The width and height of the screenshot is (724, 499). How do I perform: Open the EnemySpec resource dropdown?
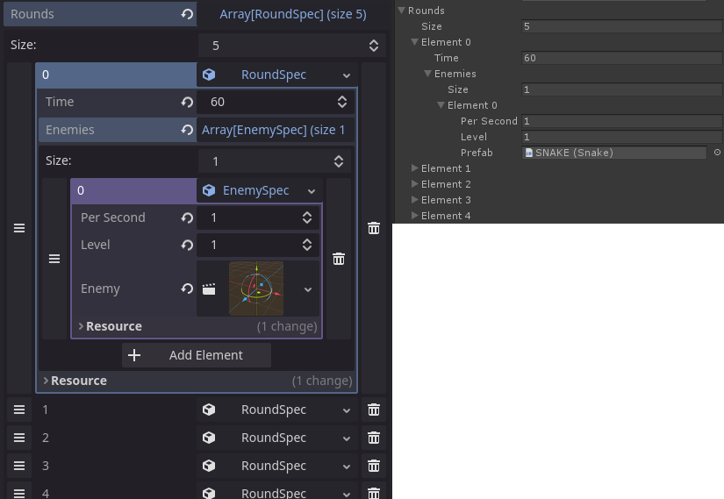click(x=311, y=191)
